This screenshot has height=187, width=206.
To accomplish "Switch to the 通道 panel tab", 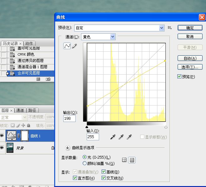I will click(x=20, y=110).
